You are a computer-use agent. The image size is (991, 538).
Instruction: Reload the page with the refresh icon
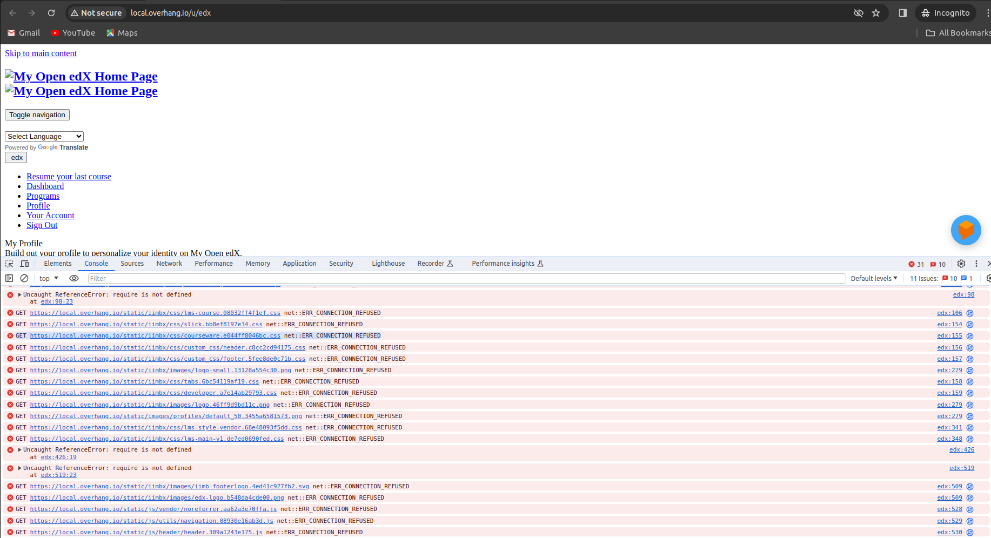point(51,13)
